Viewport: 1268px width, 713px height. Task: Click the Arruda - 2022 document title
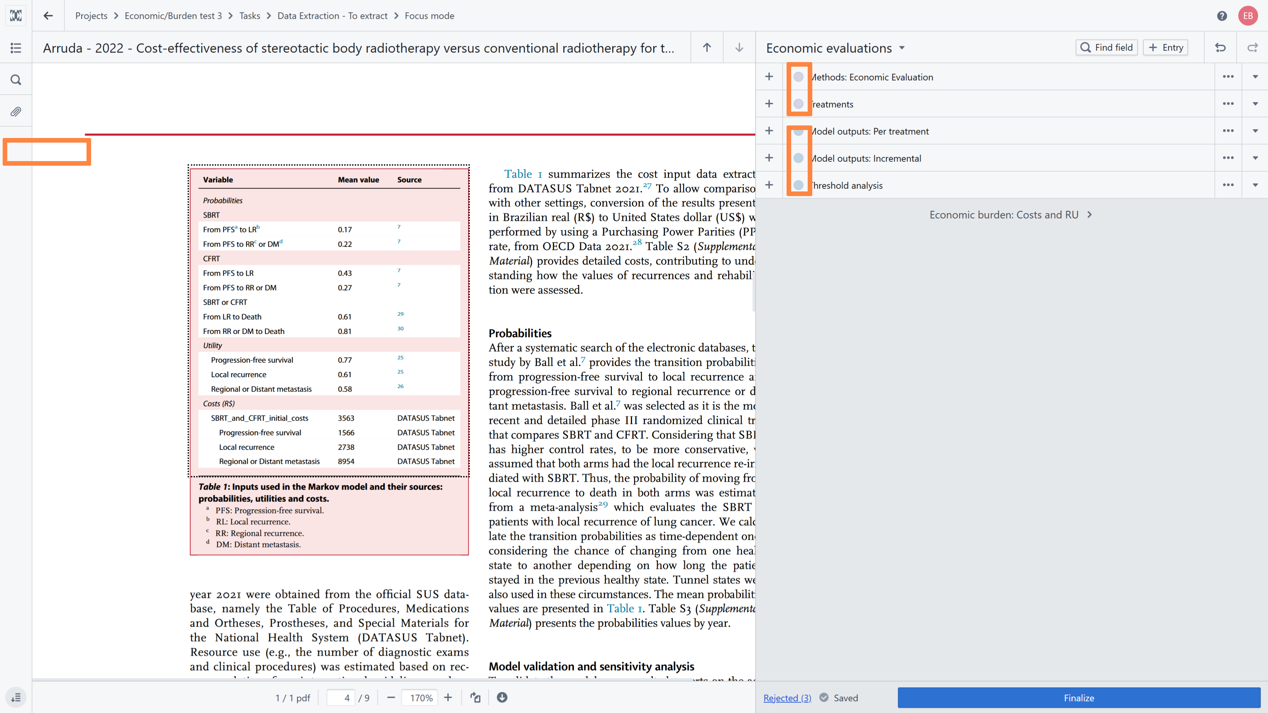pos(358,48)
